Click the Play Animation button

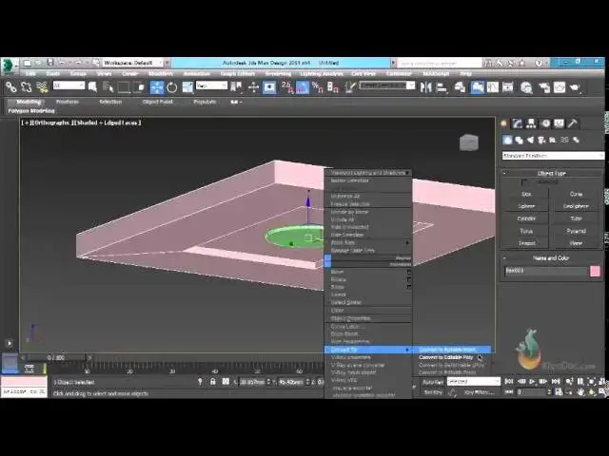click(x=533, y=382)
